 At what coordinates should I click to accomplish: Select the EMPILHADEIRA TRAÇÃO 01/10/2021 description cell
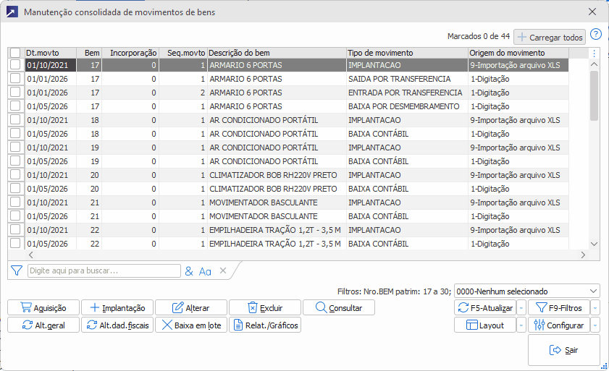tap(277, 230)
